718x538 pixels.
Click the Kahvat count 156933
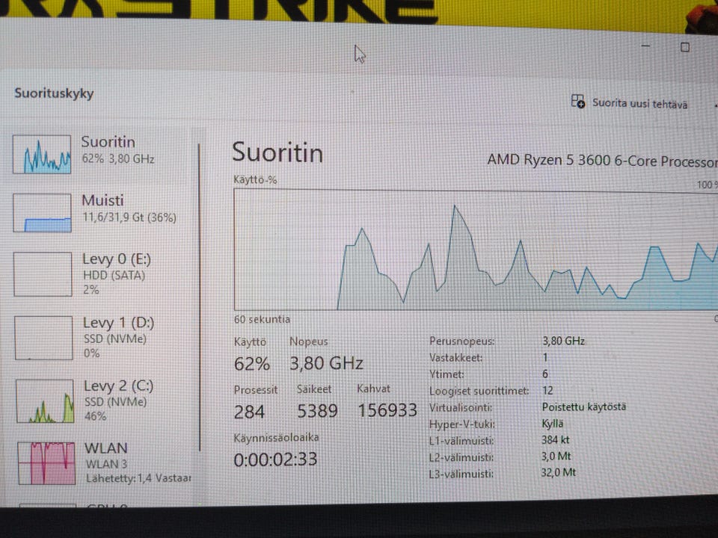(x=387, y=410)
